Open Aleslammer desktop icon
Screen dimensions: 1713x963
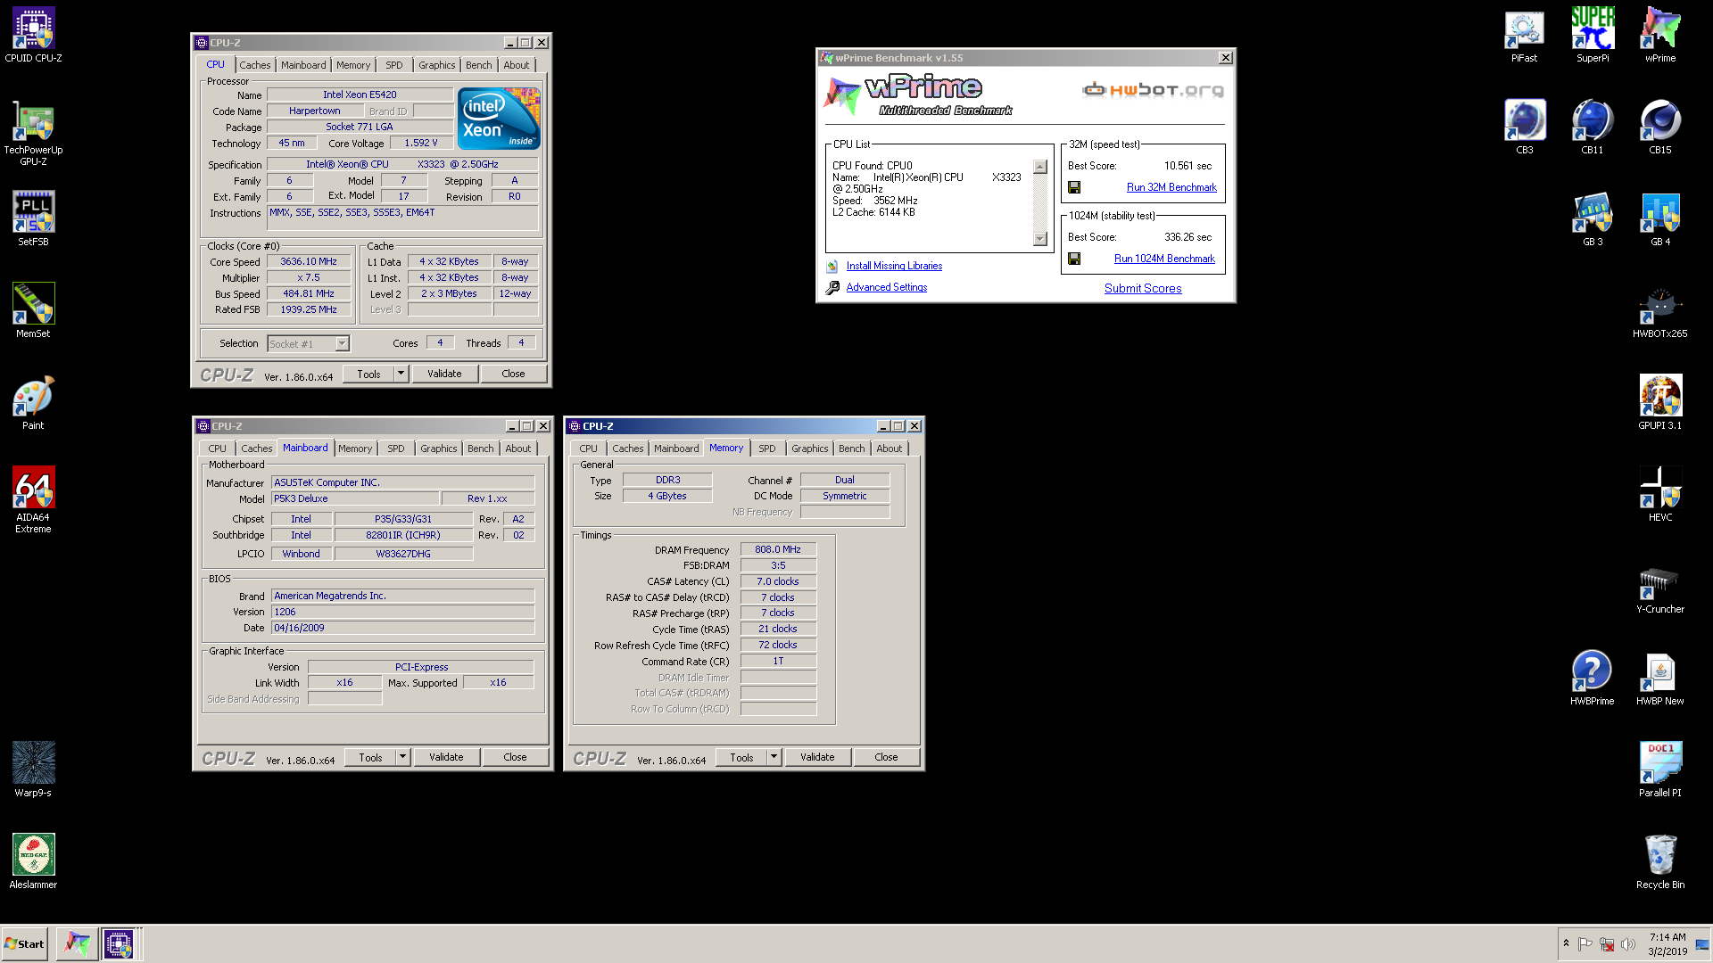tap(33, 862)
